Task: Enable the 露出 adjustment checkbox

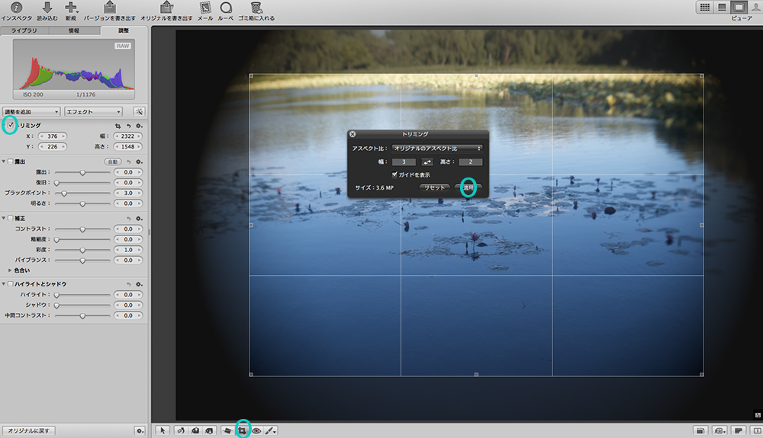Action: [x=10, y=162]
